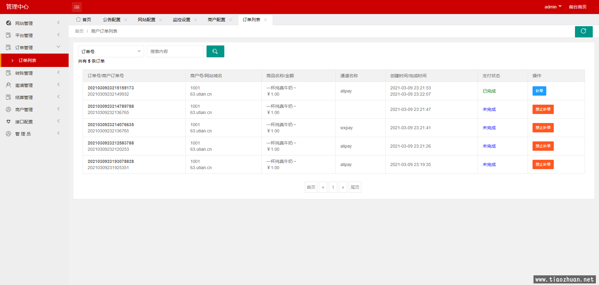Expand the 网站管理 menu chevron
Image resolution: width=599 pixels, height=285 pixels.
[58, 22]
